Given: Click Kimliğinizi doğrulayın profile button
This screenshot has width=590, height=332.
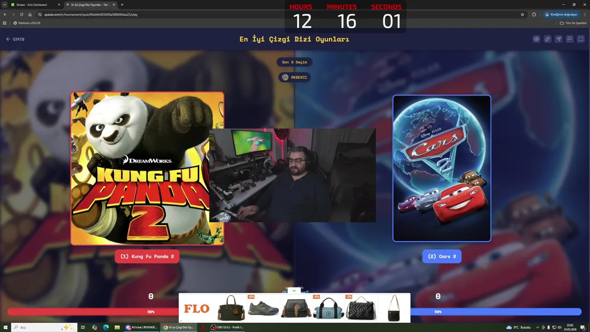Looking at the screenshot, I should 560,14.
